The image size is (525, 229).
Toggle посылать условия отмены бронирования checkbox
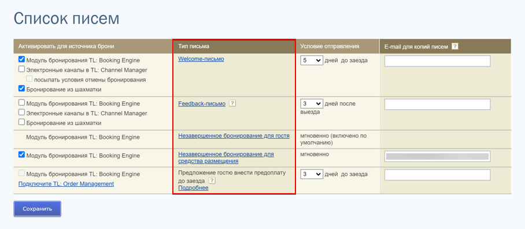pyautogui.click(x=29, y=79)
